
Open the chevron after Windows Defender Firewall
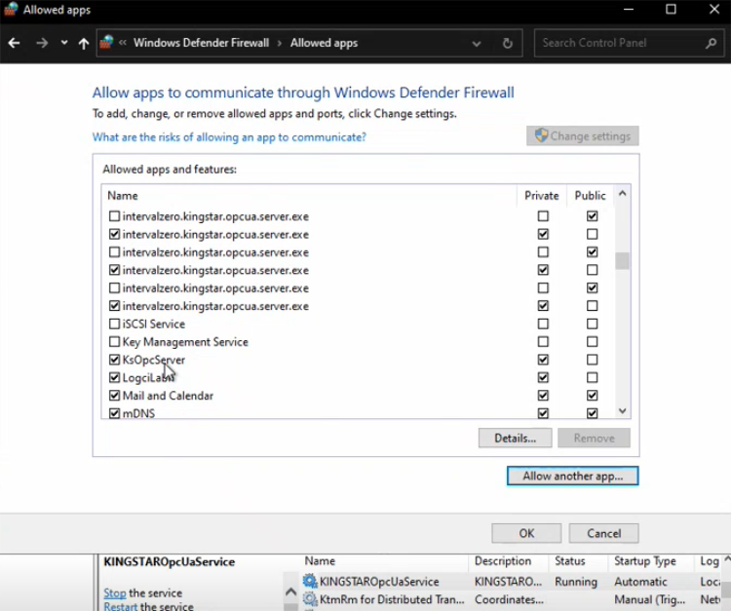[280, 43]
